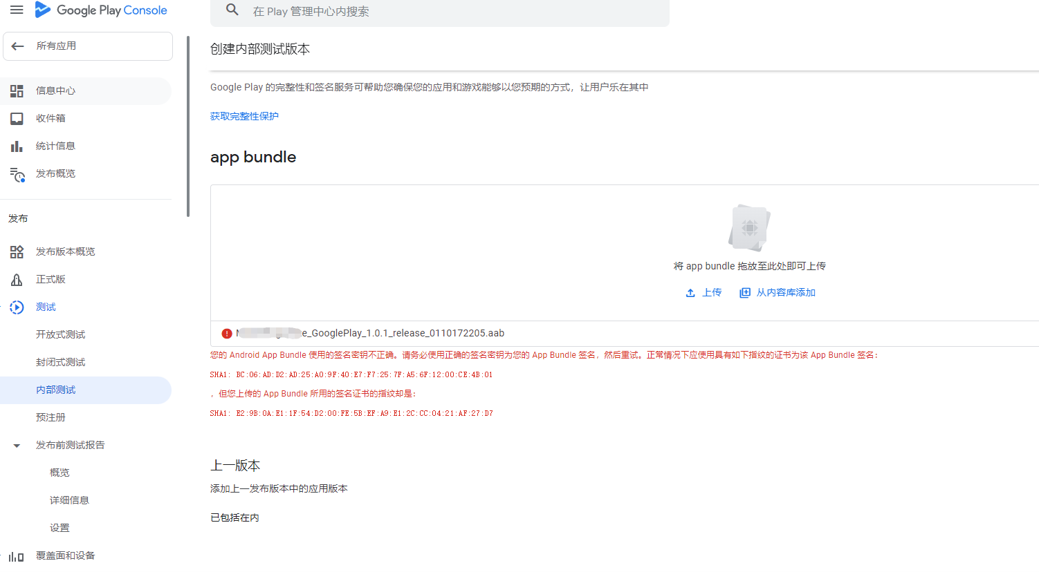Click the 统计信息 bar chart icon
The height and width of the screenshot is (572, 1039).
17,146
